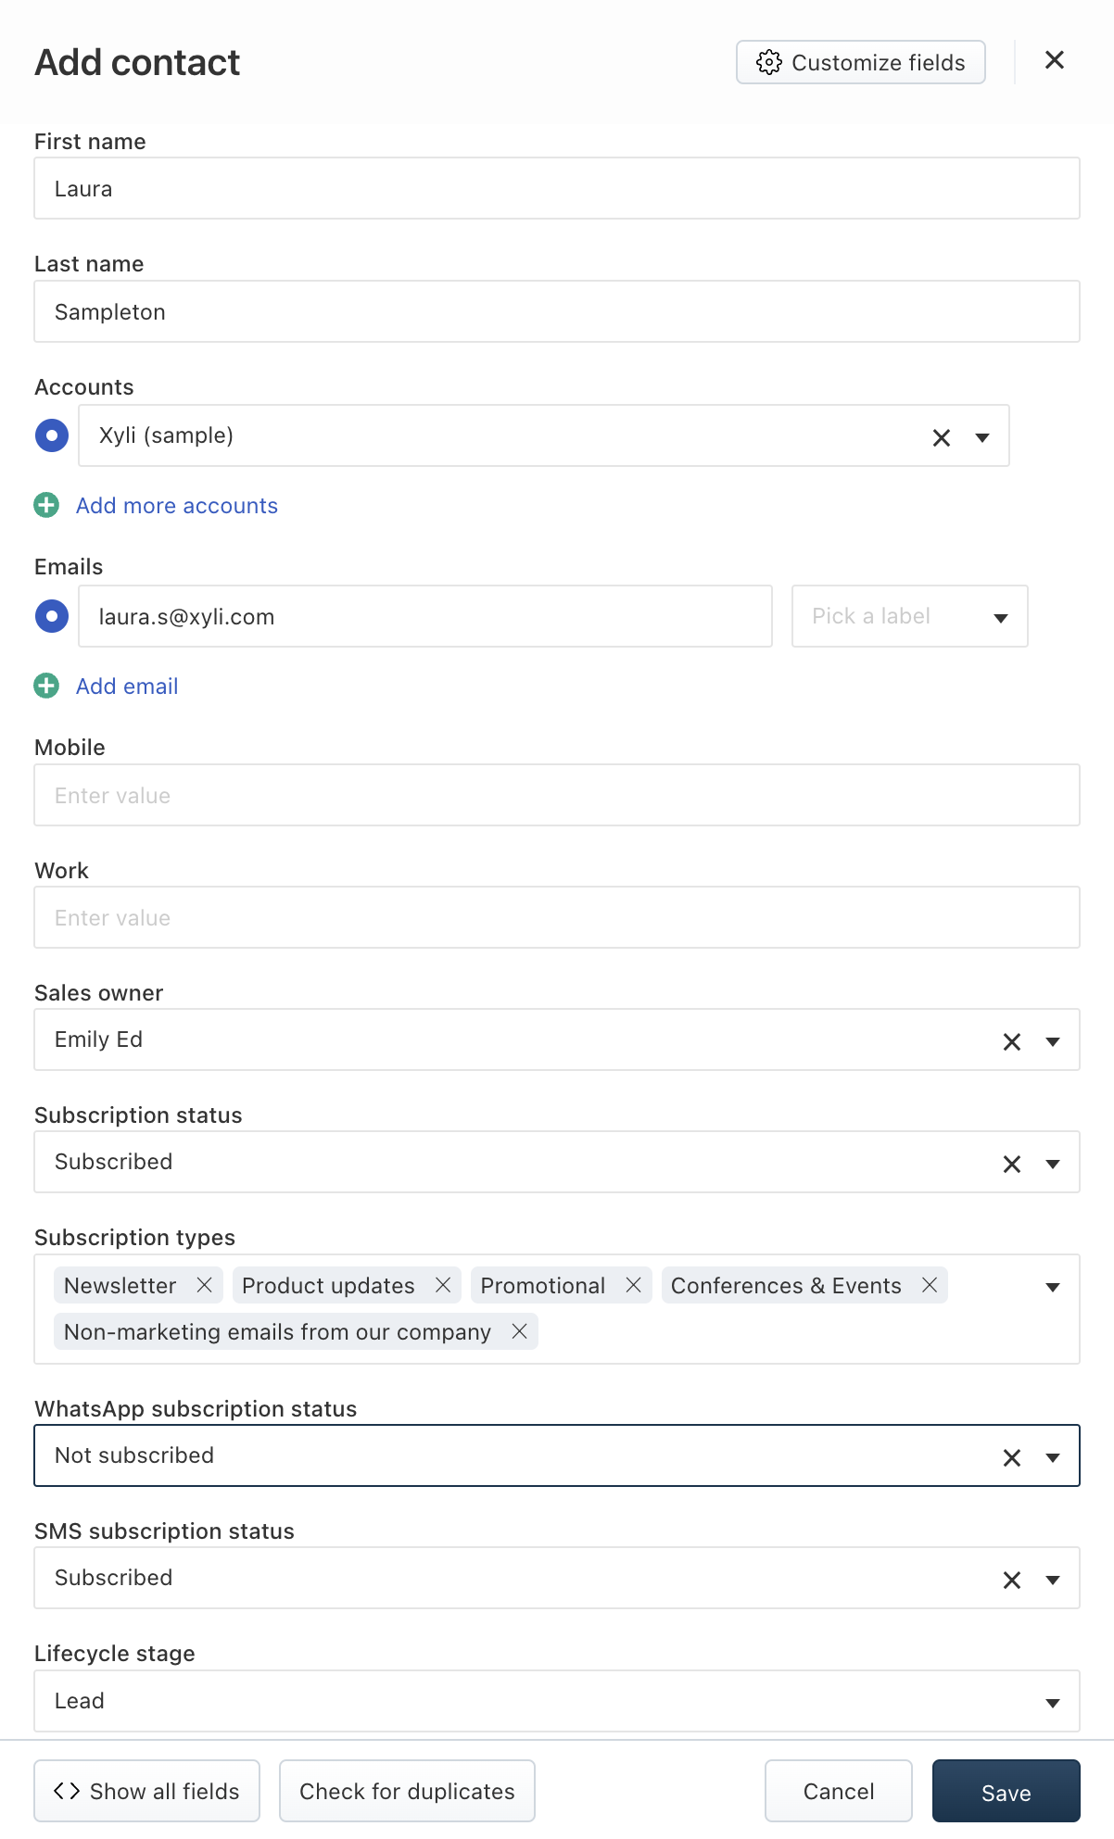Click the green plus next to Add more accounts

pos(46,505)
